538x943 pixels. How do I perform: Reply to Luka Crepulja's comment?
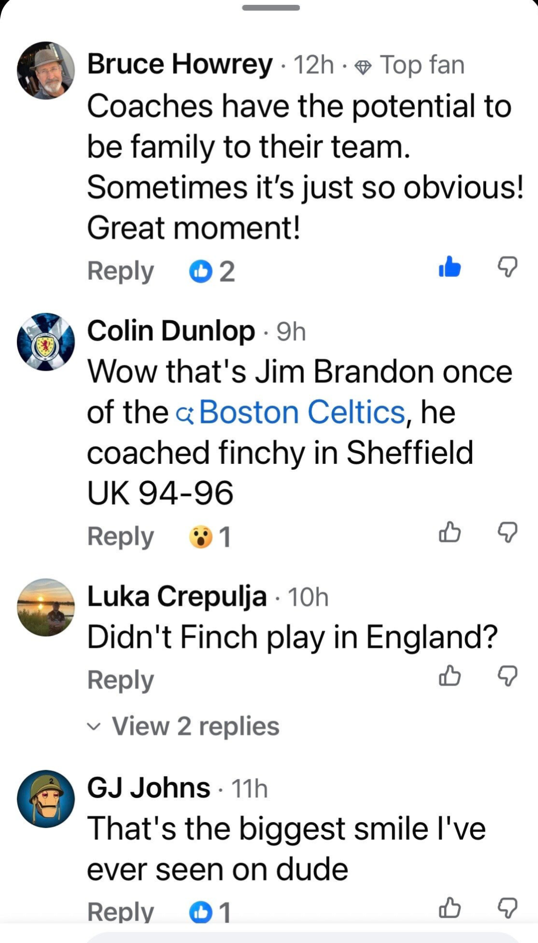(x=120, y=680)
